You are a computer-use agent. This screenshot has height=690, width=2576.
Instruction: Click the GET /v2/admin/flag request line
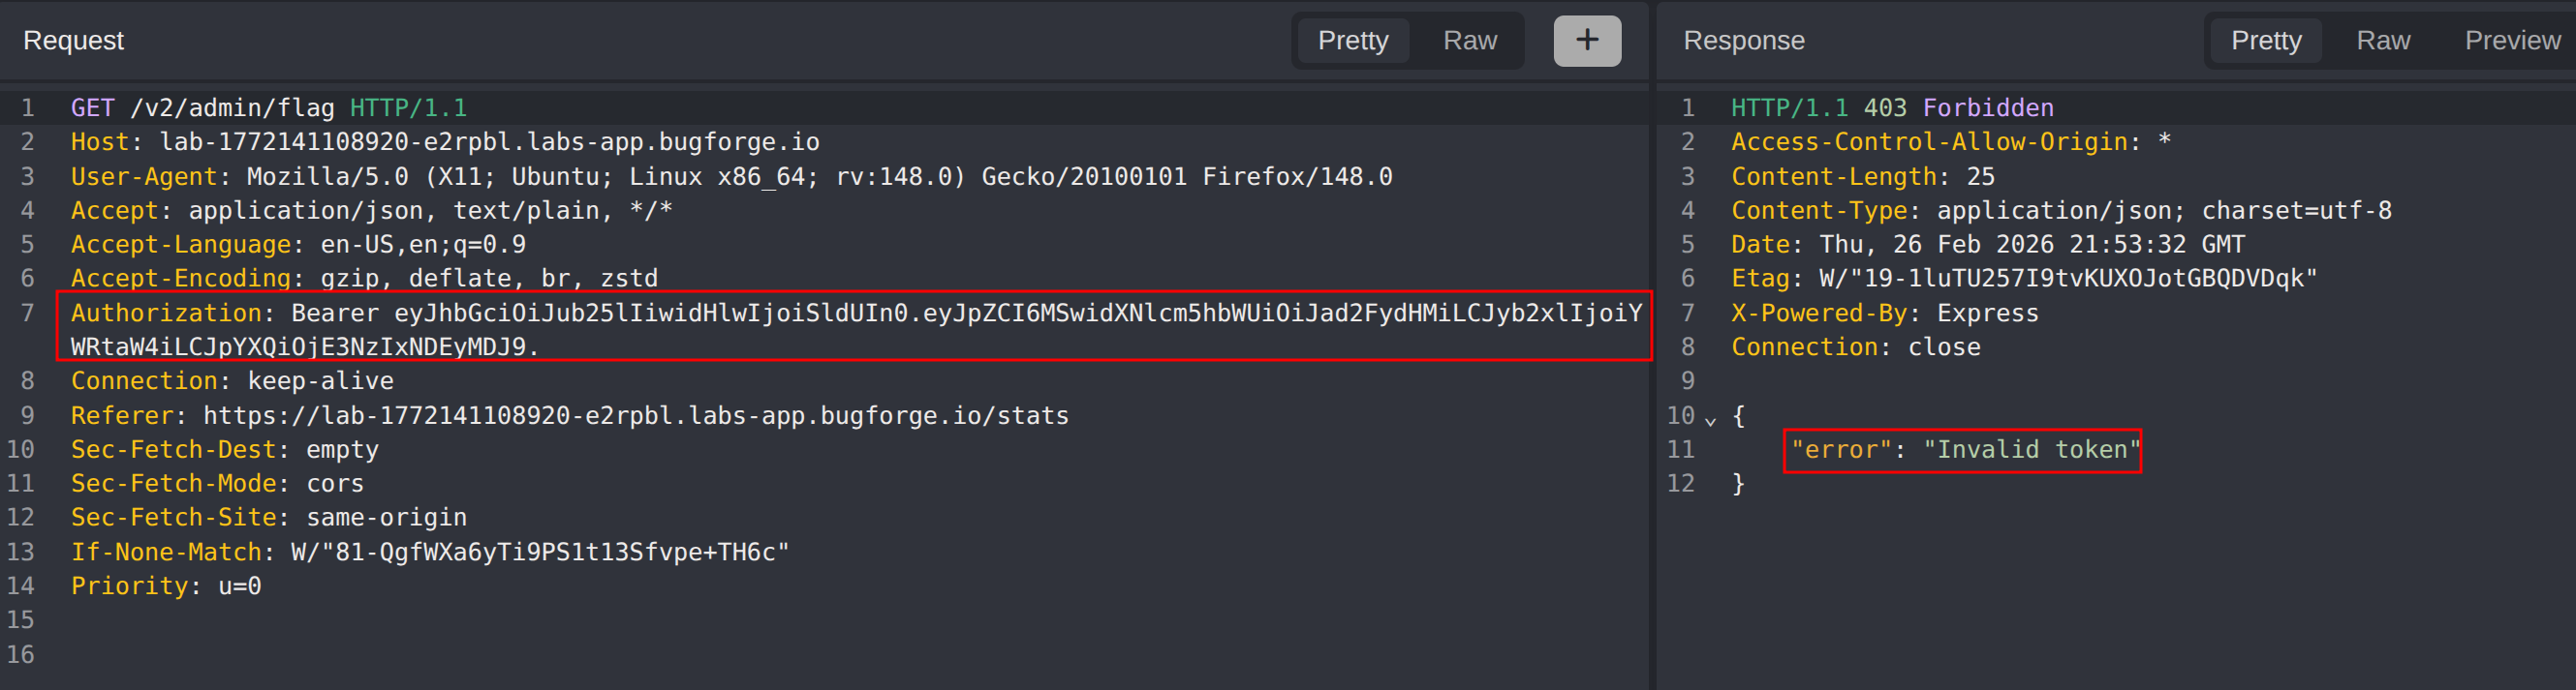(x=268, y=107)
